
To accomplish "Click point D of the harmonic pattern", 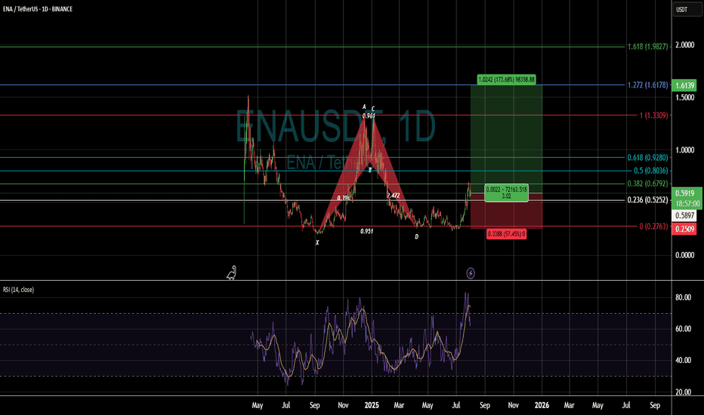I will 417,236.
